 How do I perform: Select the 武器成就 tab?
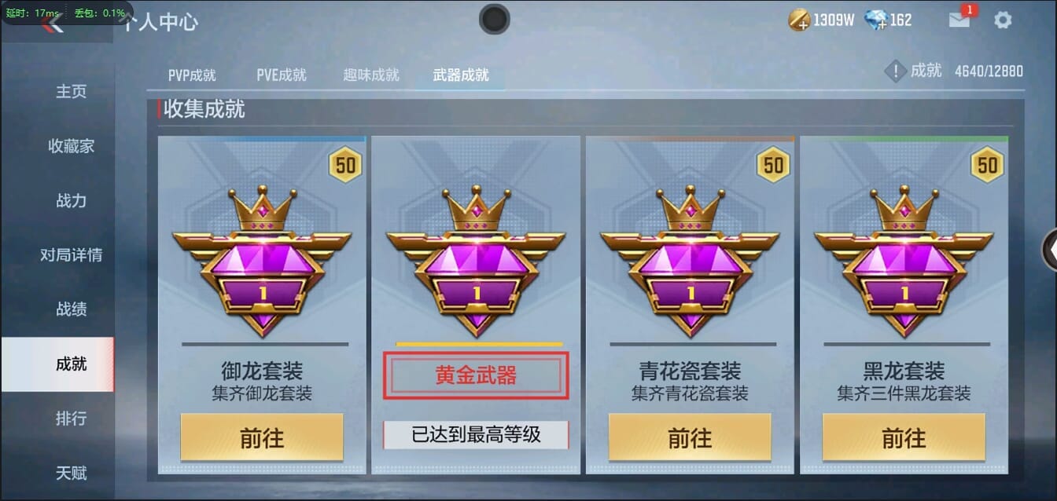tap(461, 75)
